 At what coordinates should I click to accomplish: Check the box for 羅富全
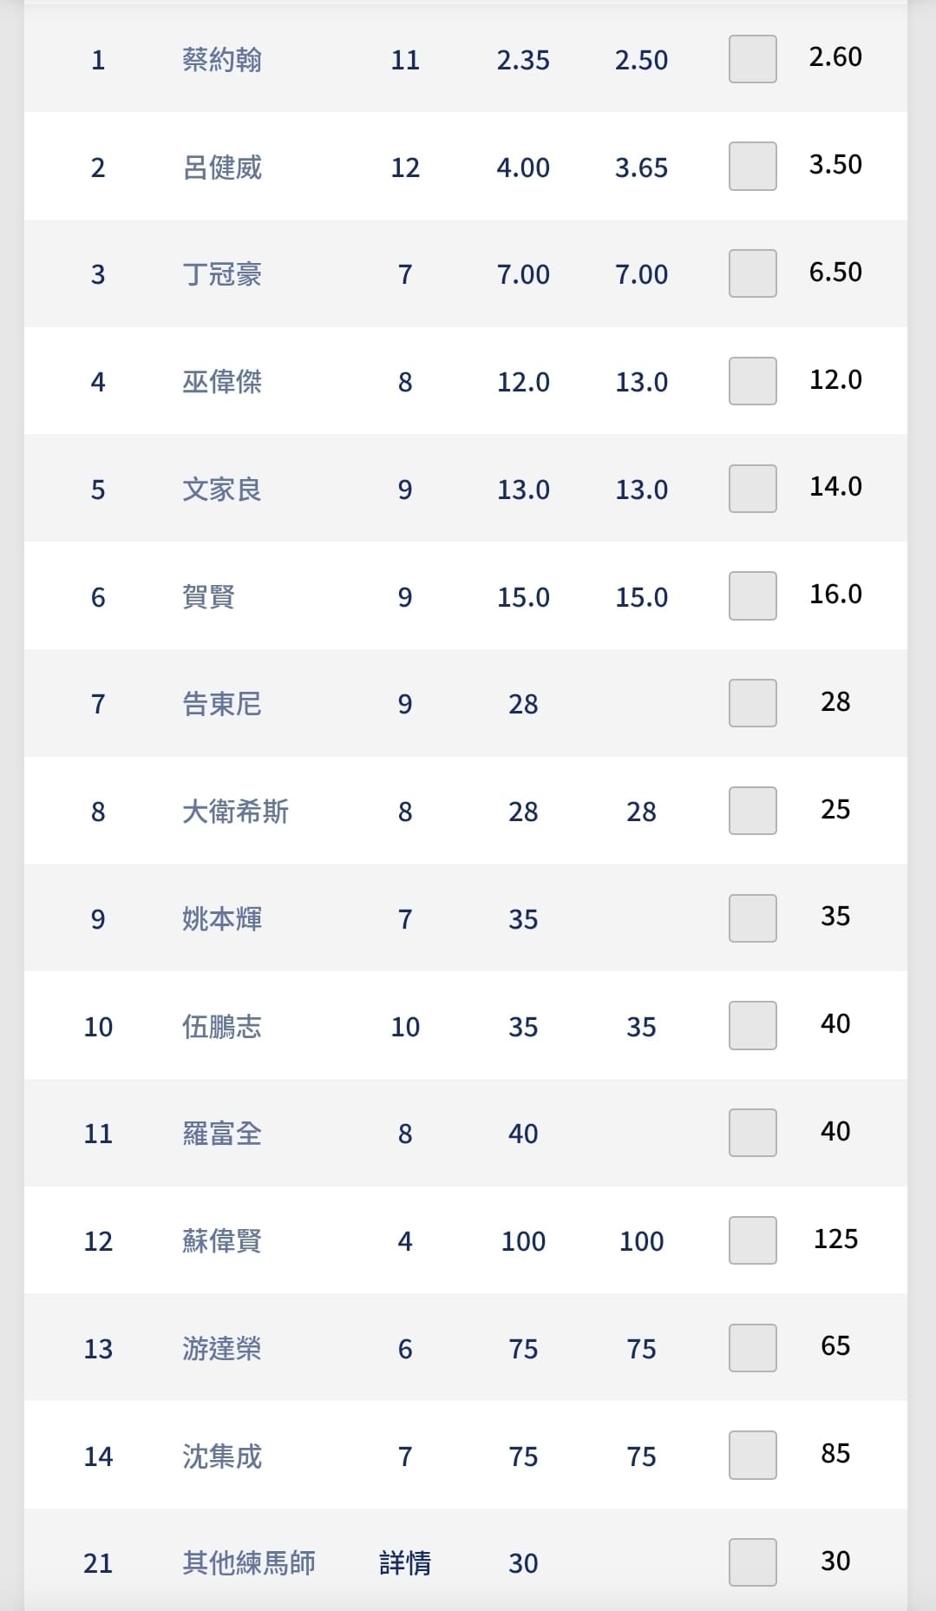(752, 1133)
